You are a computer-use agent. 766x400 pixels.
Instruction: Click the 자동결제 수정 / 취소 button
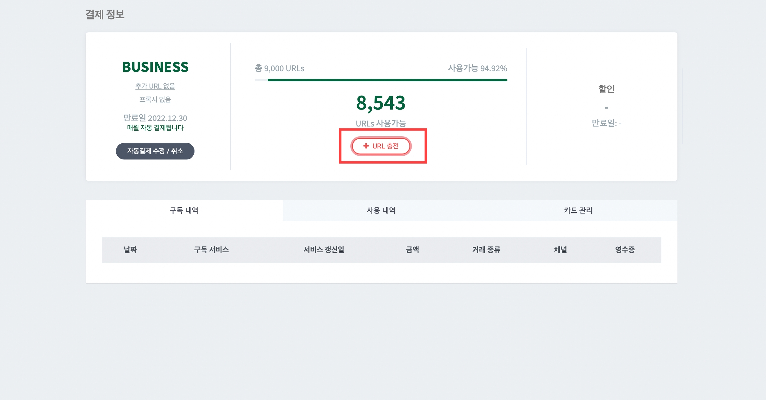[x=155, y=151]
